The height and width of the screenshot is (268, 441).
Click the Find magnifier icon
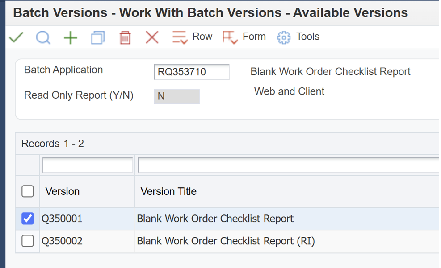click(x=43, y=37)
